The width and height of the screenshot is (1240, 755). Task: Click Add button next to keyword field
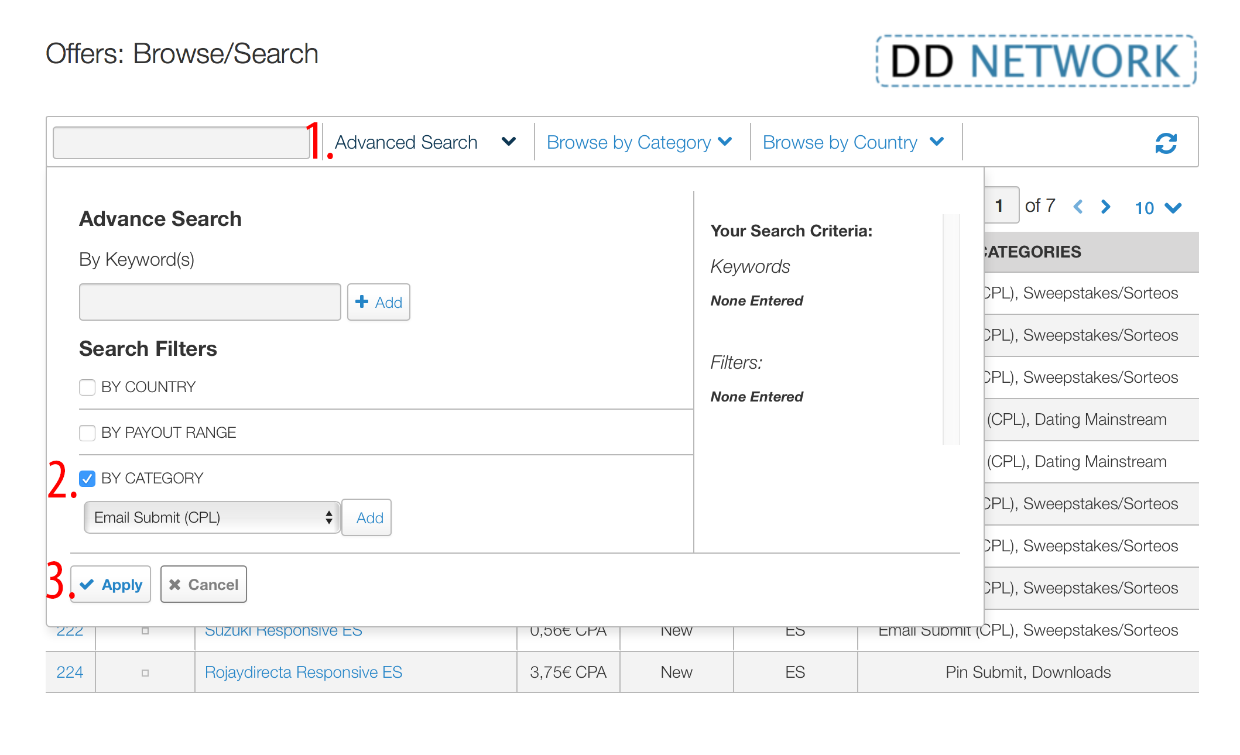[x=379, y=302]
